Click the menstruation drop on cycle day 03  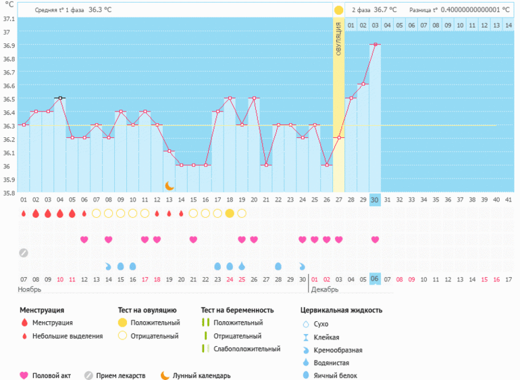[x=48, y=214]
